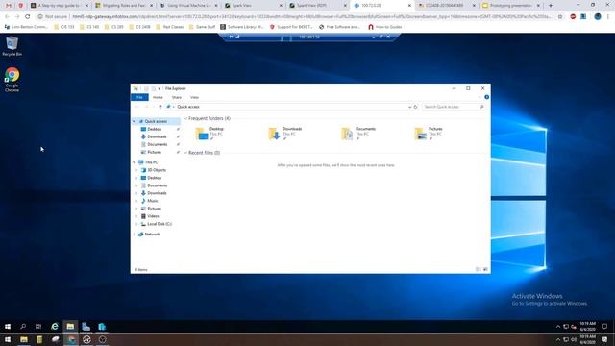Open the local Windows Start button

point(8,339)
